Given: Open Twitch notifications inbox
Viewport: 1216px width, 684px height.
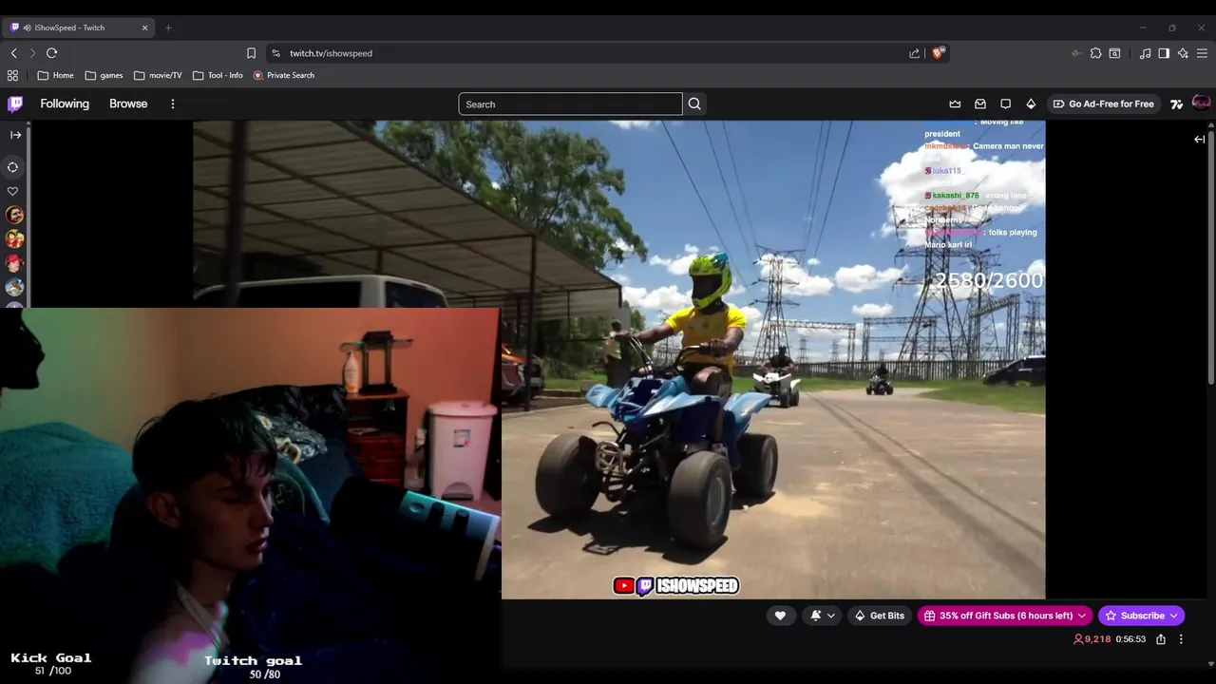Looking at the screenshot, I should (980, 104).
